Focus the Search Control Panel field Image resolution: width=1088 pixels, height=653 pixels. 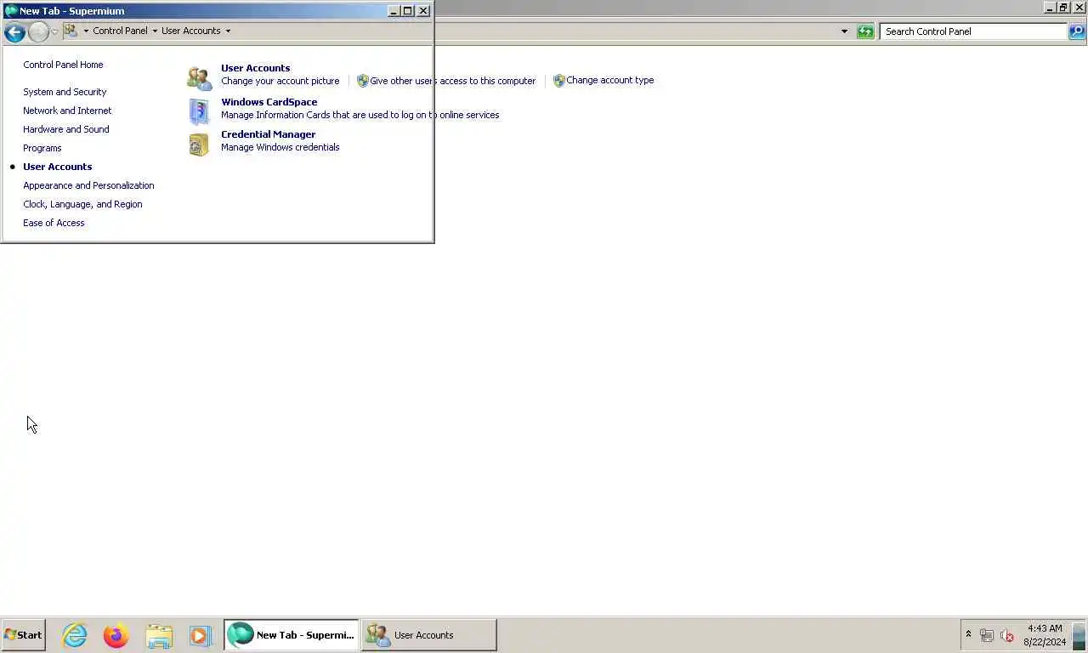click(x=974, y=31)
